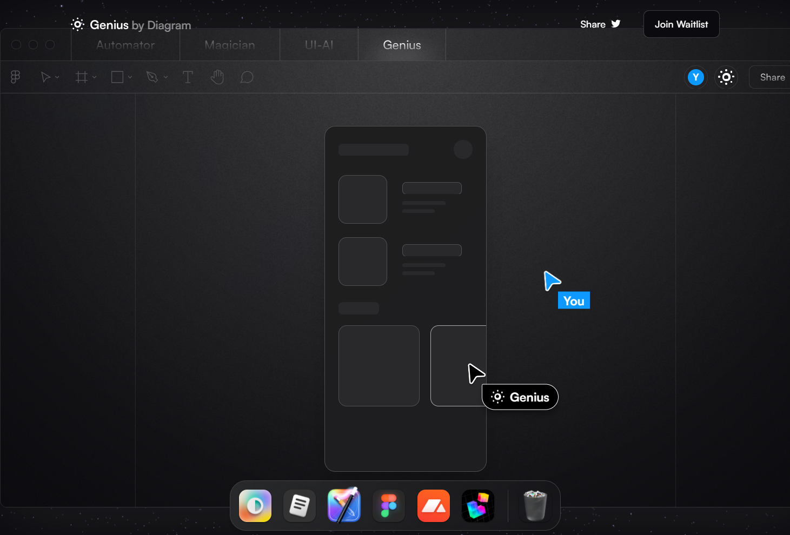The width and height of the screenshot is (790, 535).
Task: Open the Figma main menu icon
Action: 16,77
